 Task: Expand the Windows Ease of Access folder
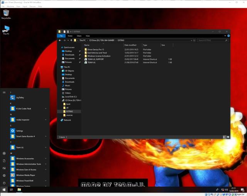point(28,169)
